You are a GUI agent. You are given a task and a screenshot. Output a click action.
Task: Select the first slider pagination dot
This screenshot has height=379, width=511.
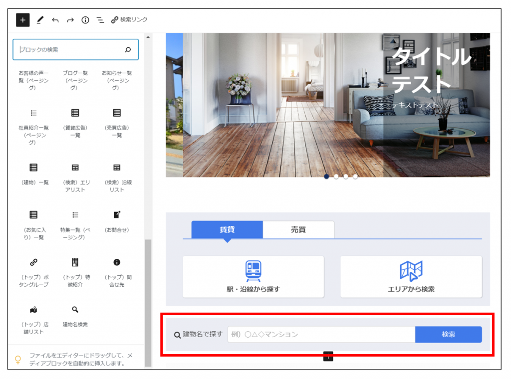[326, 177]
